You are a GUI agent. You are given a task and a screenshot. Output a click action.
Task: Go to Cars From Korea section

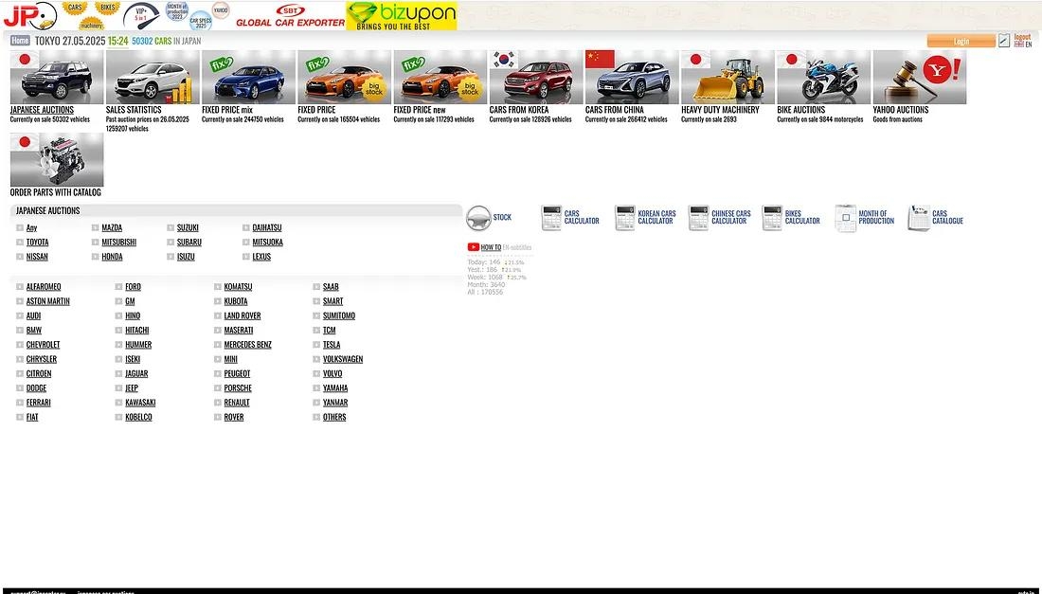(535, 78)
